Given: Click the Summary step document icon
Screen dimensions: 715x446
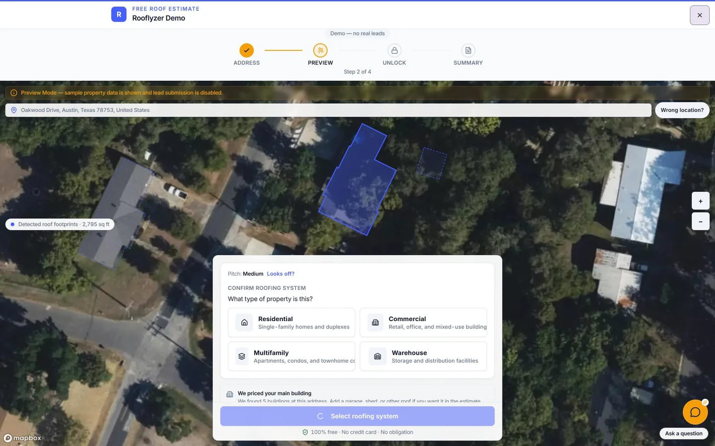Looking at the screenshot, I should 468,51.
